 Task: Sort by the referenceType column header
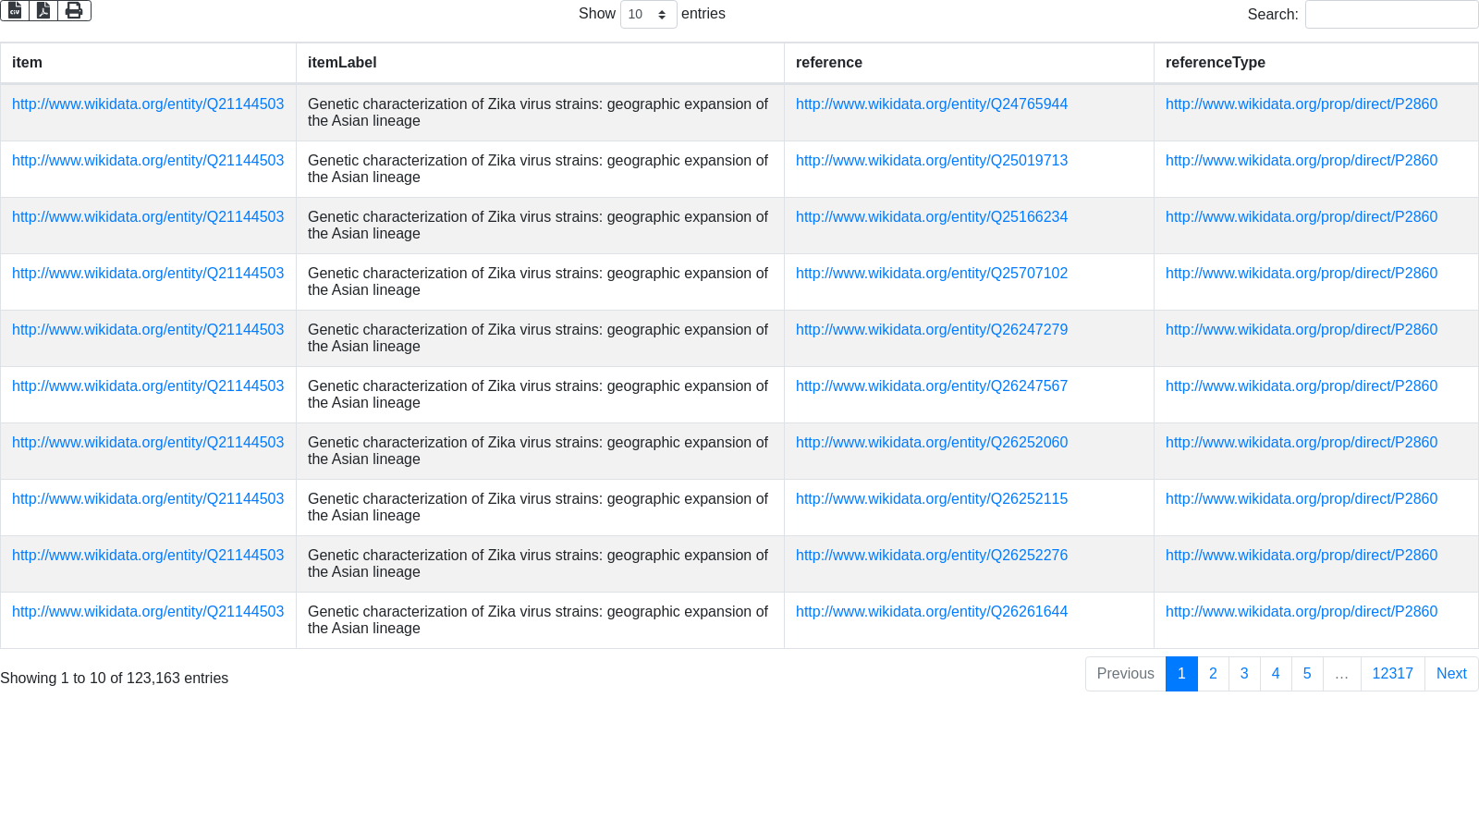1316,63
